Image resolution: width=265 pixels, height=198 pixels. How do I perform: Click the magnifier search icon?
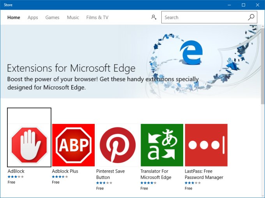(251, 17)
